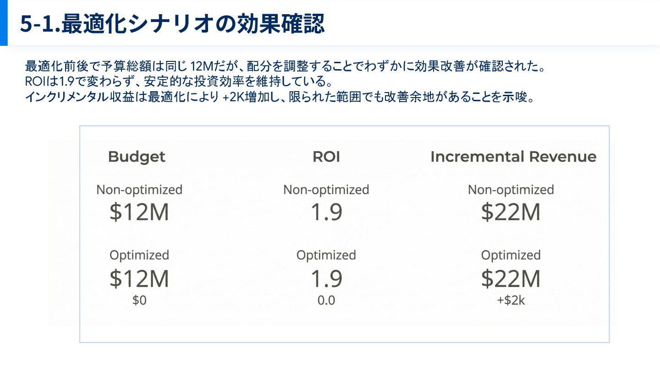660x371 pixels.
Task: Click the ROI column heading
Action: [x=326, y=157]
